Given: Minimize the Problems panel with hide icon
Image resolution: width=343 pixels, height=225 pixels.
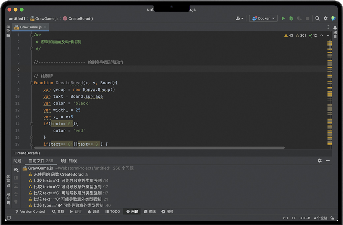Looking at the screenshot, I should [328, 161].
